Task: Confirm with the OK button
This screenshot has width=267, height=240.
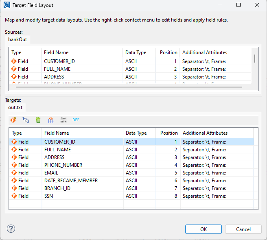Action: pos(204,229)
